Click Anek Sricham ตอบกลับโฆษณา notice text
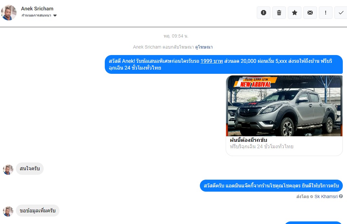This screenshot has width=347, height=224. click(x=164, y=47)
